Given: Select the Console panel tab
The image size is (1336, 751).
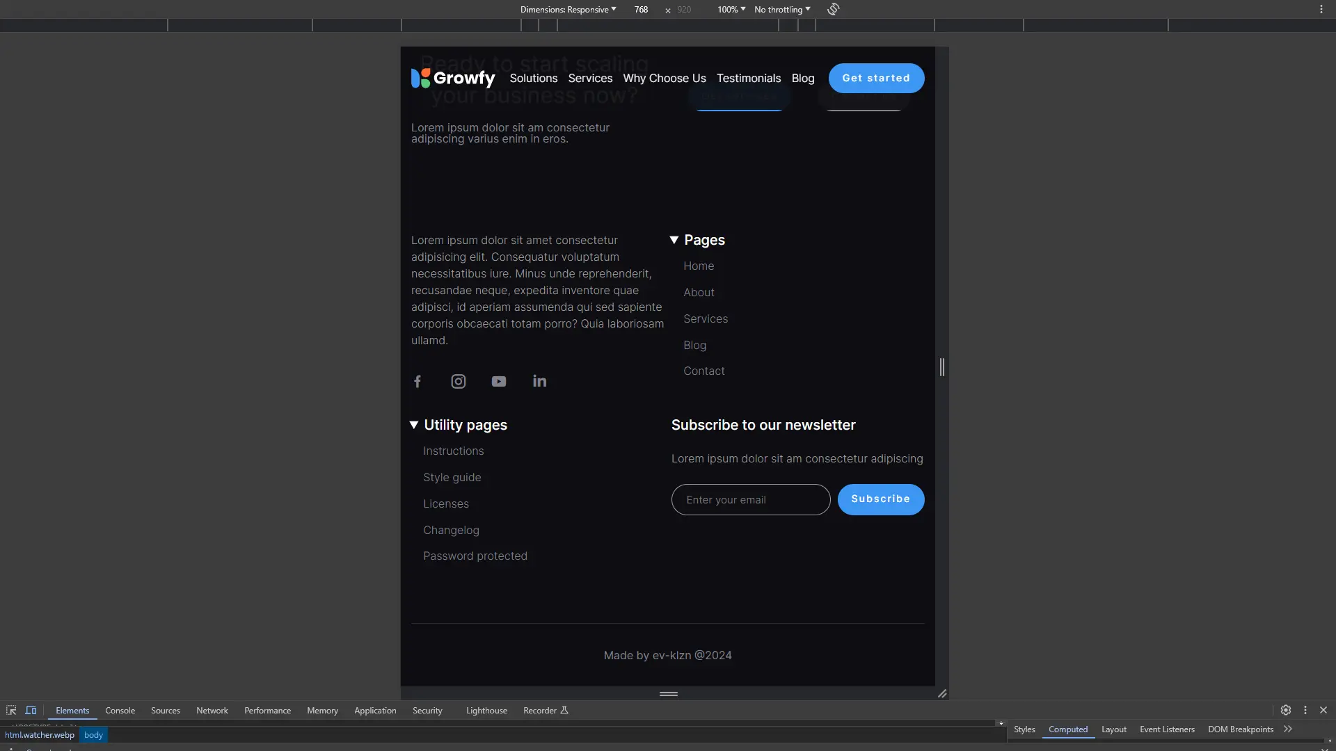Looking at the screenshot, I should 120,710.
